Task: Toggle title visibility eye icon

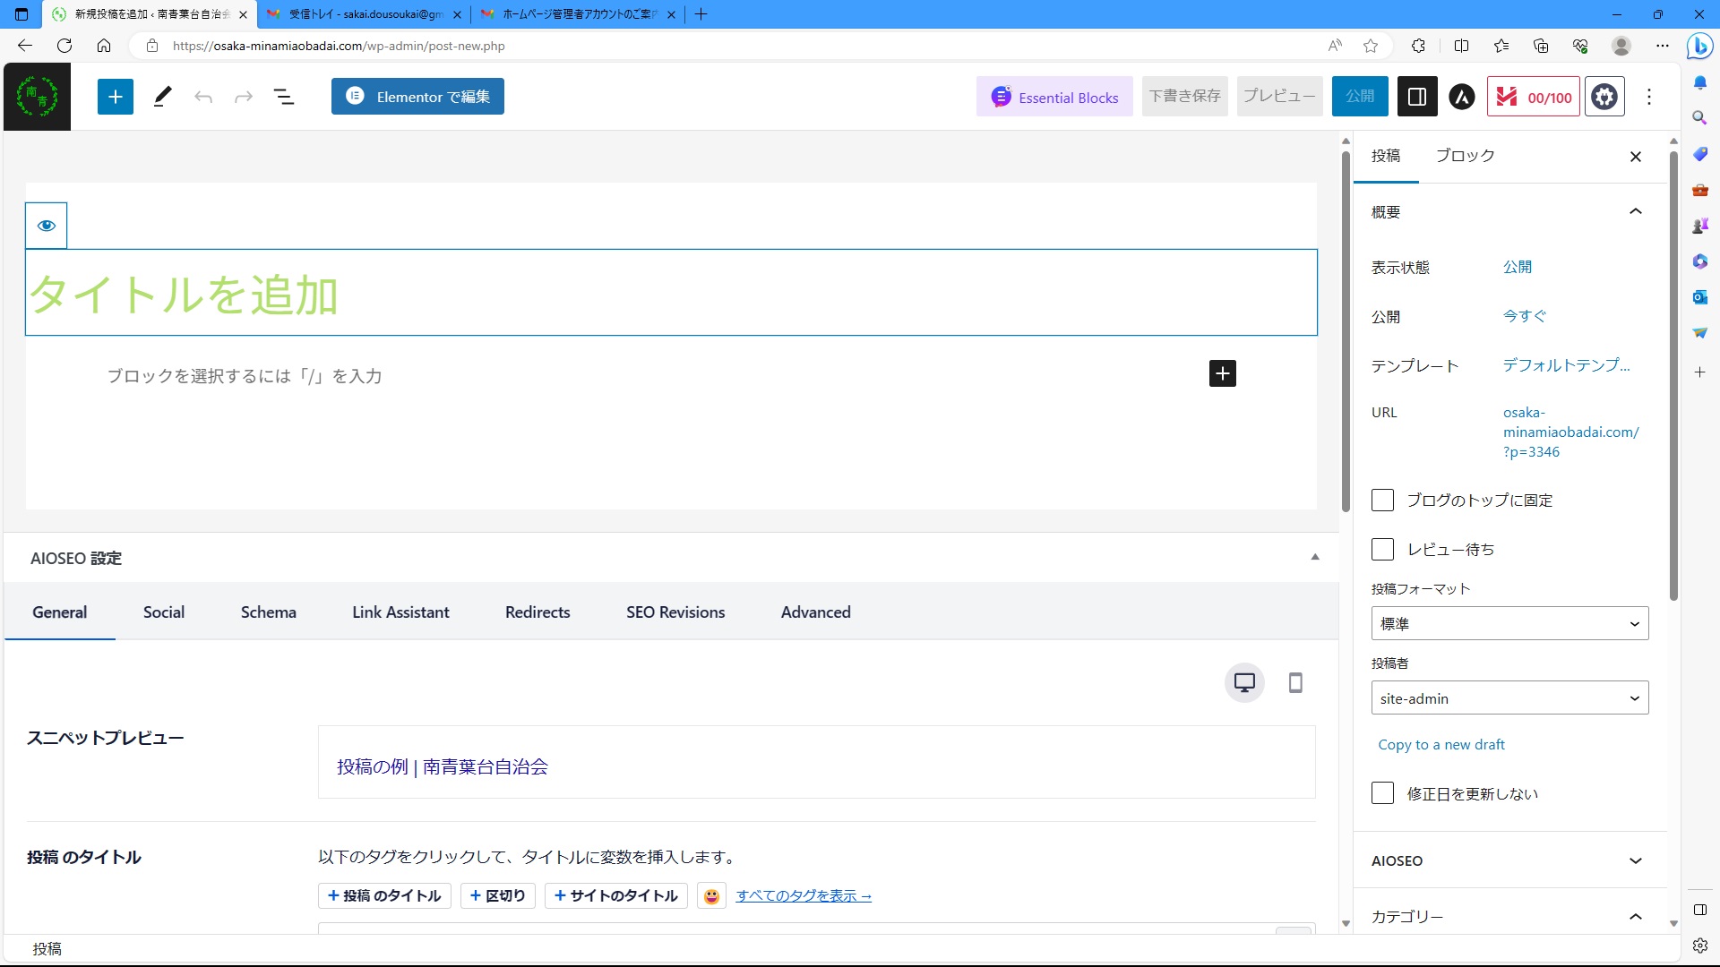Action: 47,226
